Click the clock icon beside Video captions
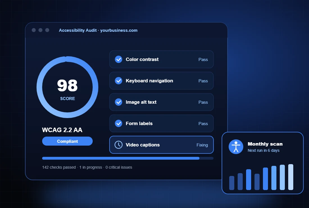The image size is (309, 208). [119, 145]
